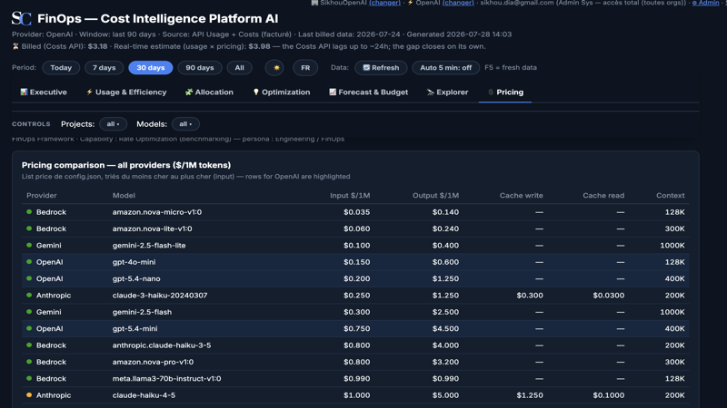Click the Output $/1M column header
727x408 pixels.
point(436,195)
